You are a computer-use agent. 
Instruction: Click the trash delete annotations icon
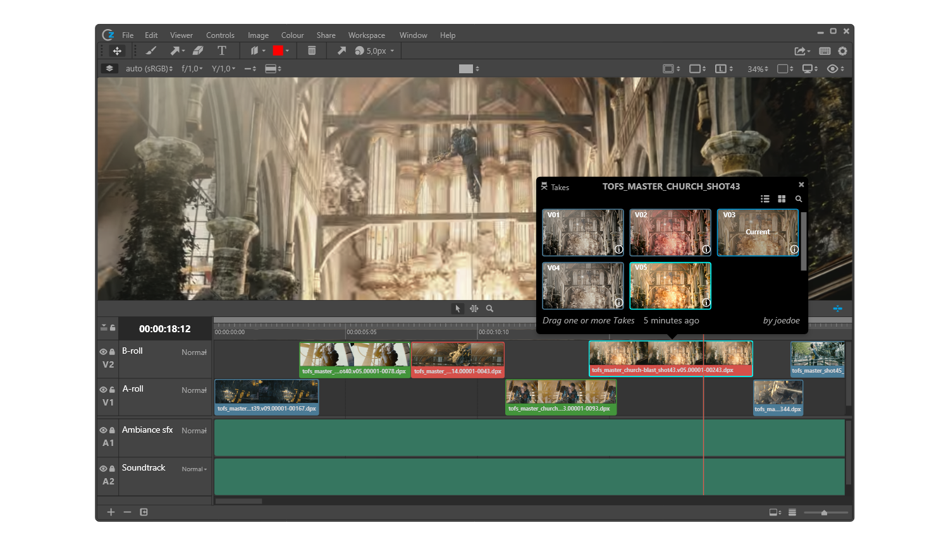click(x=312, y=51)
